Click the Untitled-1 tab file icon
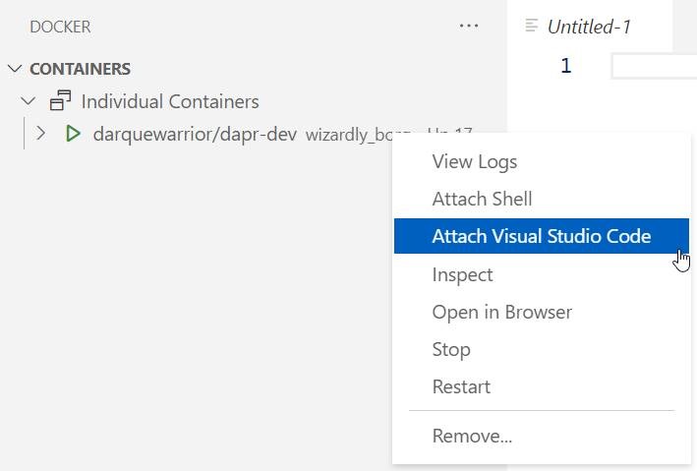Viewport: 697px width, 471px height. [531, 26]
